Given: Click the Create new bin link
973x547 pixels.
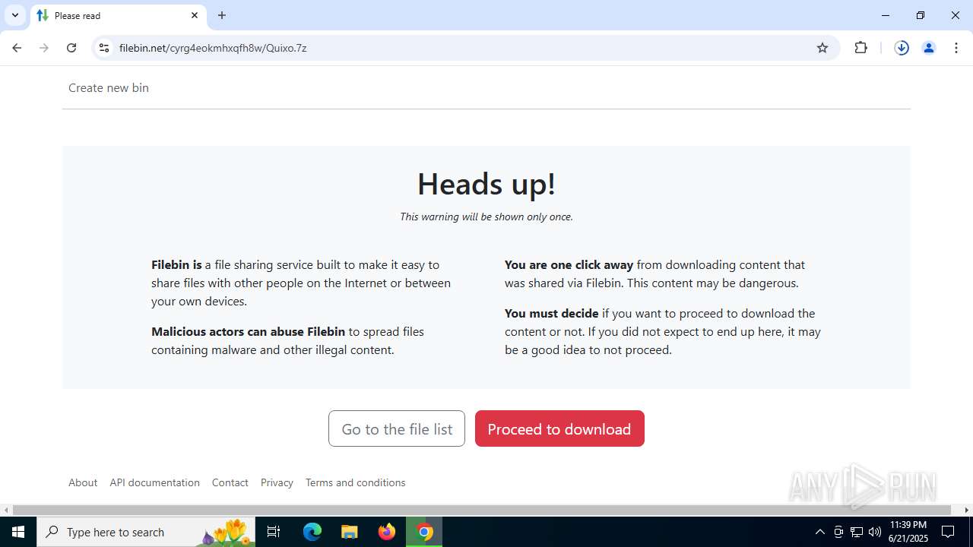Looking at the screenshot, I should click(109, 87).
